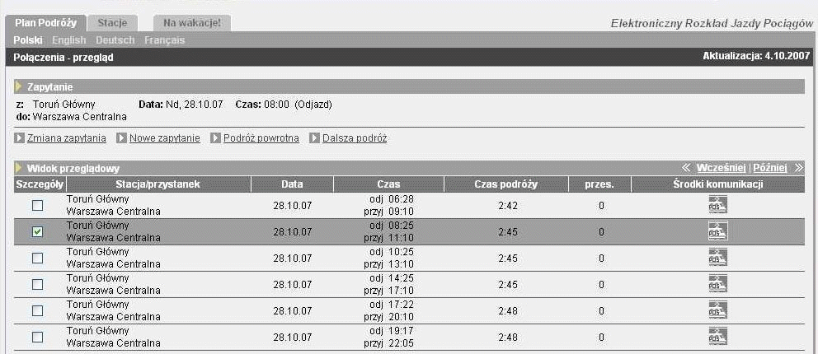Select the 14:25 connection details checkbox

point(37,285)
